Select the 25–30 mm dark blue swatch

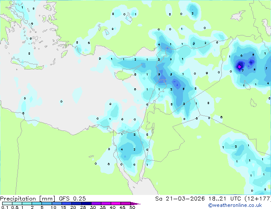[x=86, y=203]
